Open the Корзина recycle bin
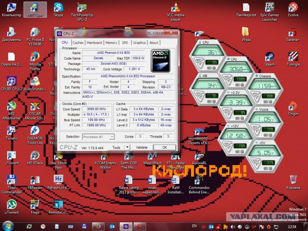Viewport: 308px width, 231px height. (293, 182)
